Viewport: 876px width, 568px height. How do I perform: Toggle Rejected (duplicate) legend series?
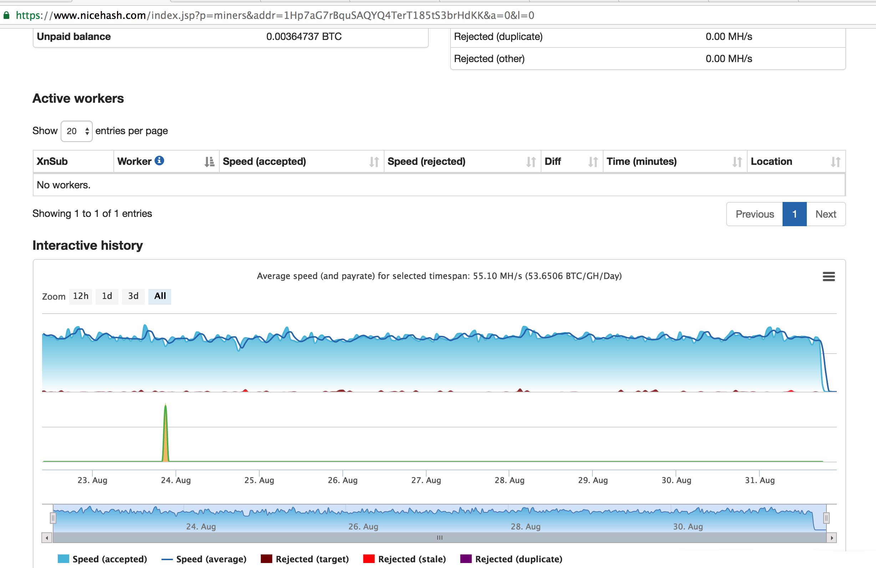tap(511, 559)
